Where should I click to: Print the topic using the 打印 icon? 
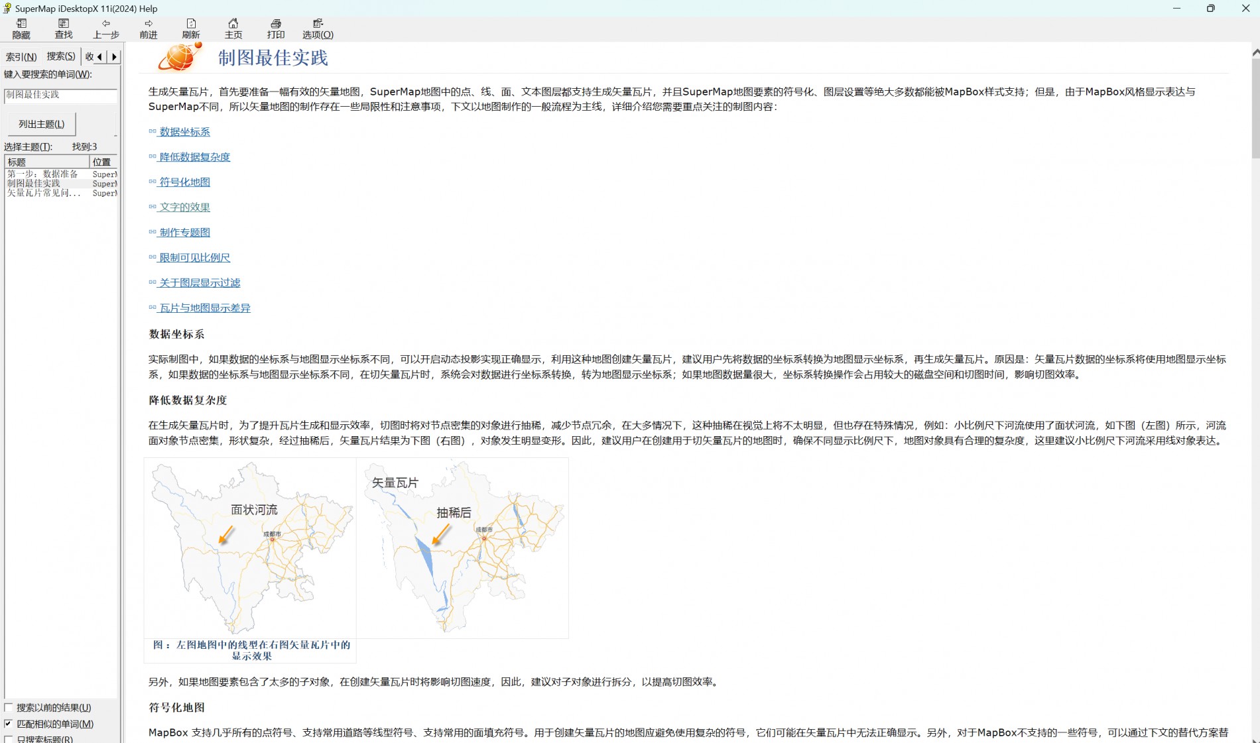(x=276, y=29)
